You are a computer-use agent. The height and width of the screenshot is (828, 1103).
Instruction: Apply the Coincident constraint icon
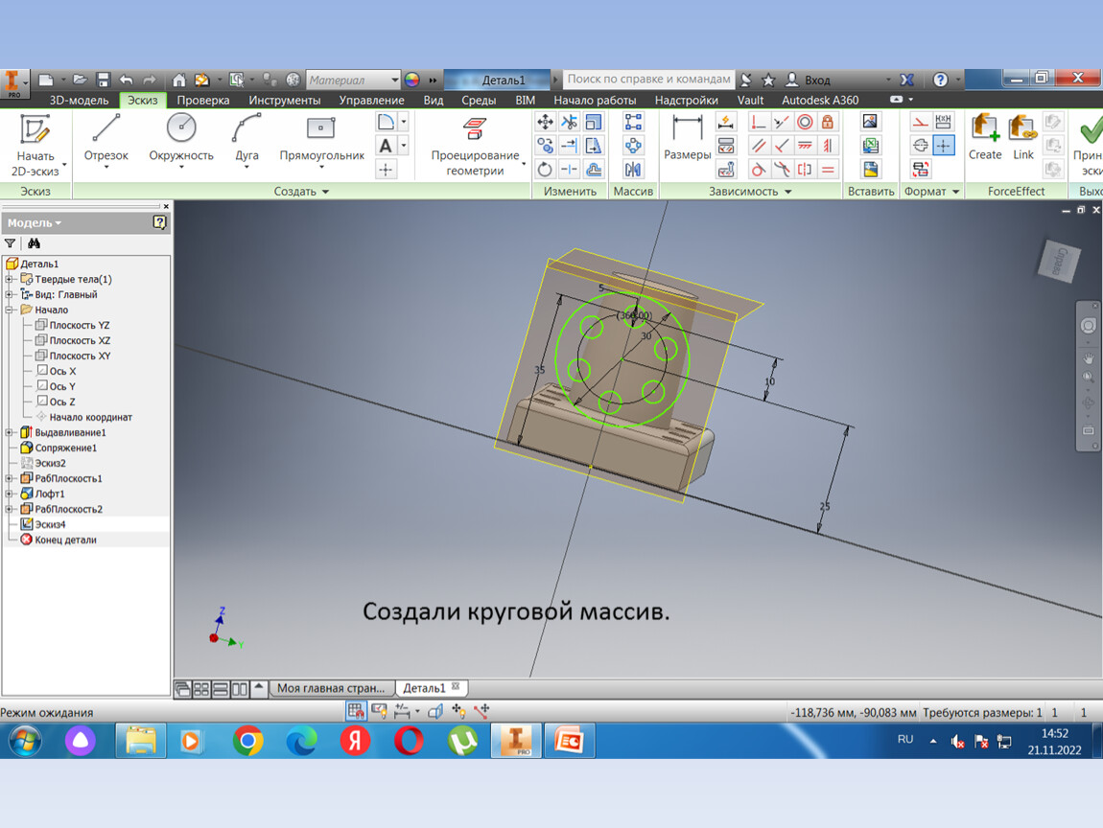pos(758,123)
